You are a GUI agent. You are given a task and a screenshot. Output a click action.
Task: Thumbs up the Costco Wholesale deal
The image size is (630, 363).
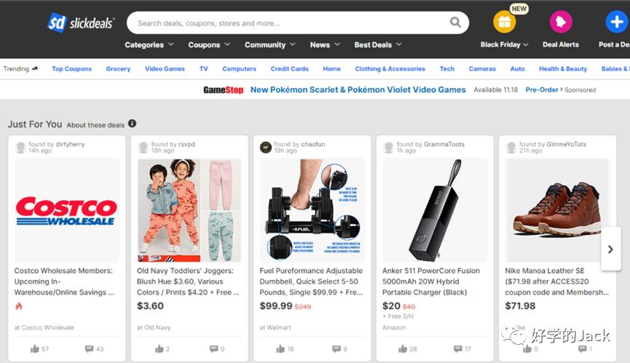click(x=35, y=349)
